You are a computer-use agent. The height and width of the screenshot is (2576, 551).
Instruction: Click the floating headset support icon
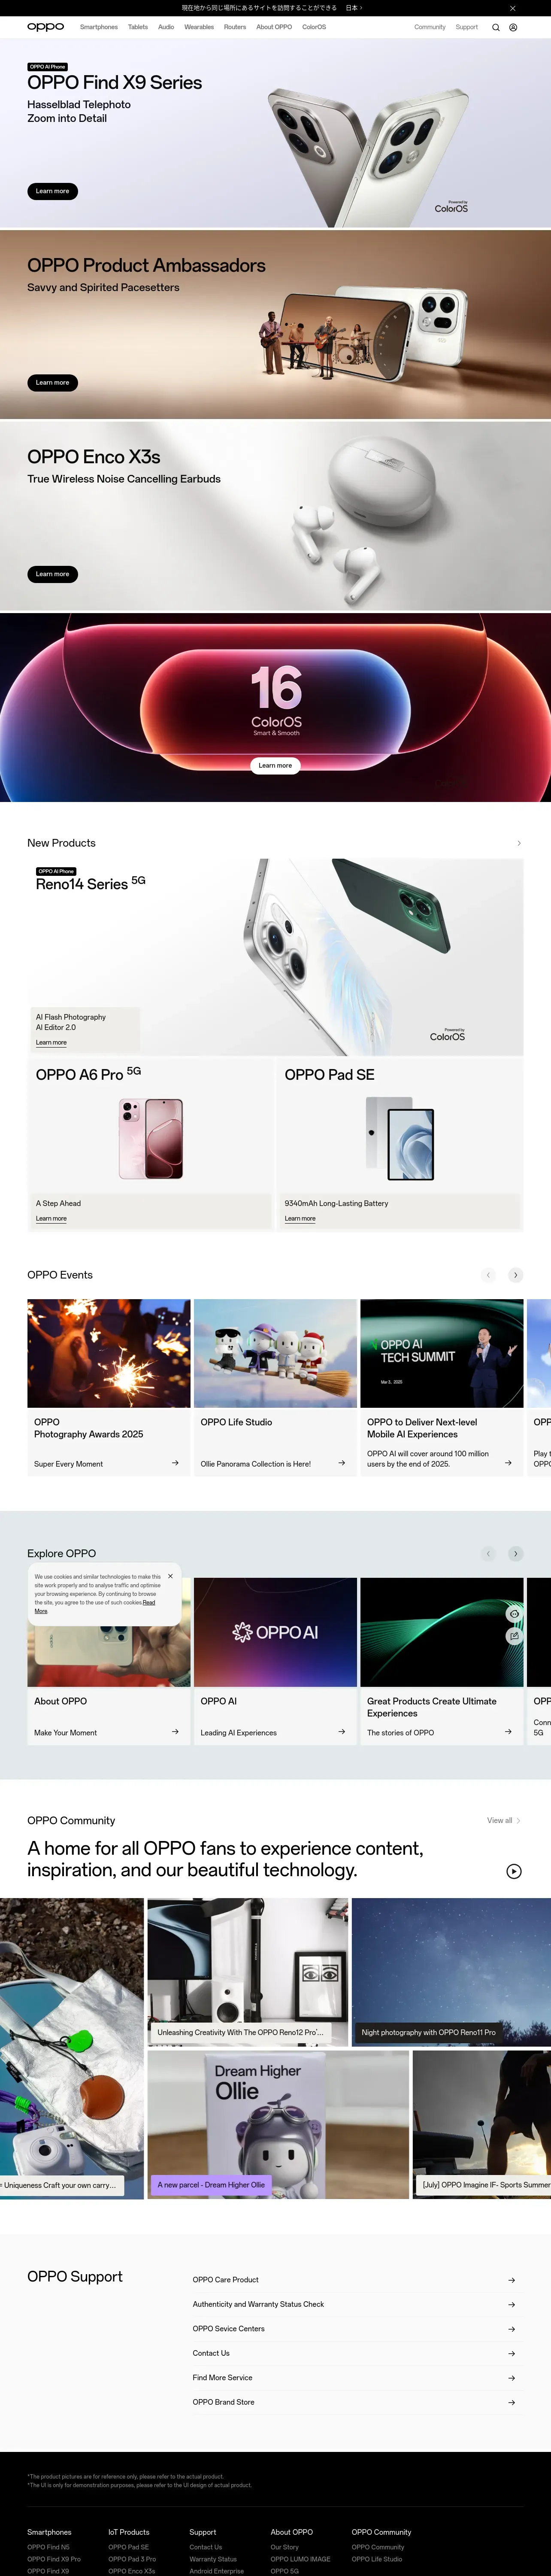click(x=514, y=1614)
